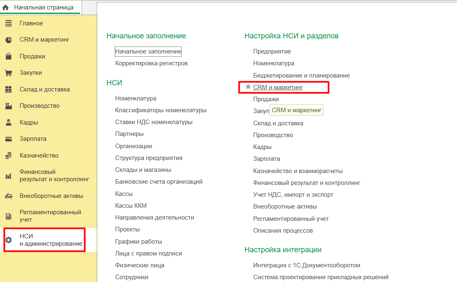Open Интеграция с 1С:Документооборотом
The image size is (457, 282).
click(x=307, y=265)
